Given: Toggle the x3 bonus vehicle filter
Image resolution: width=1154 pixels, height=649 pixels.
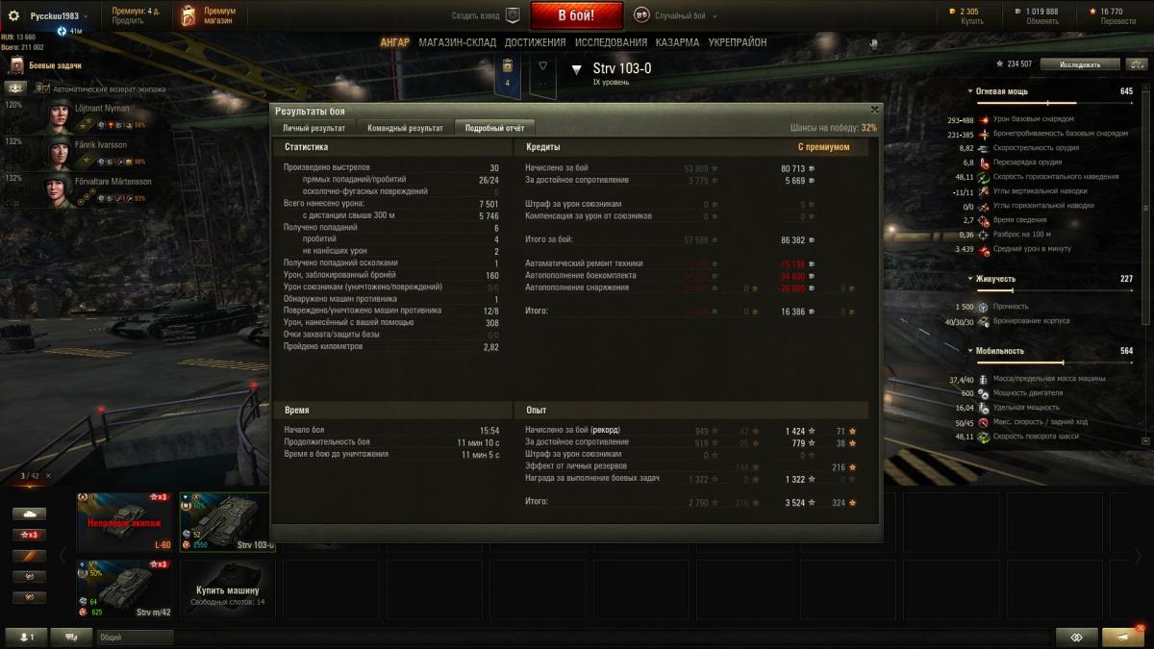Looking at the screenshot, I should (29, 535).
